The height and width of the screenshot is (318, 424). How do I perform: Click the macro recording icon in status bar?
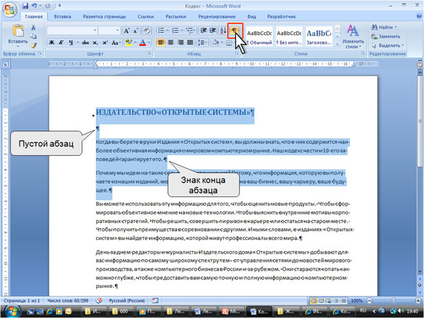[155, 300]
